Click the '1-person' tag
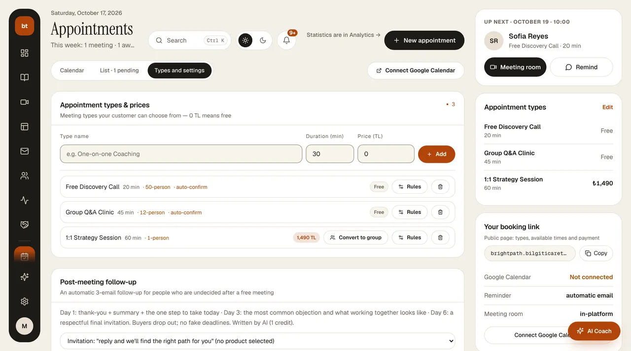This screenshot has width=631, height=351. (158, 238)
